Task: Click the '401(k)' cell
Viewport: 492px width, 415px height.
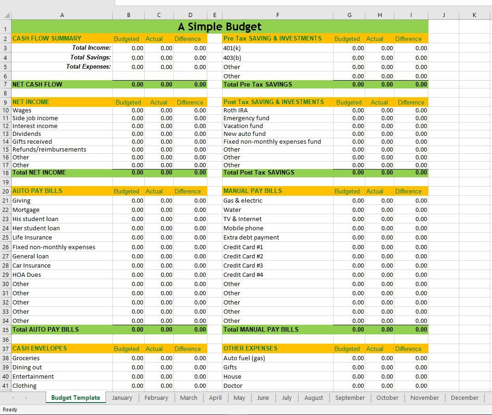Action: 278,48
